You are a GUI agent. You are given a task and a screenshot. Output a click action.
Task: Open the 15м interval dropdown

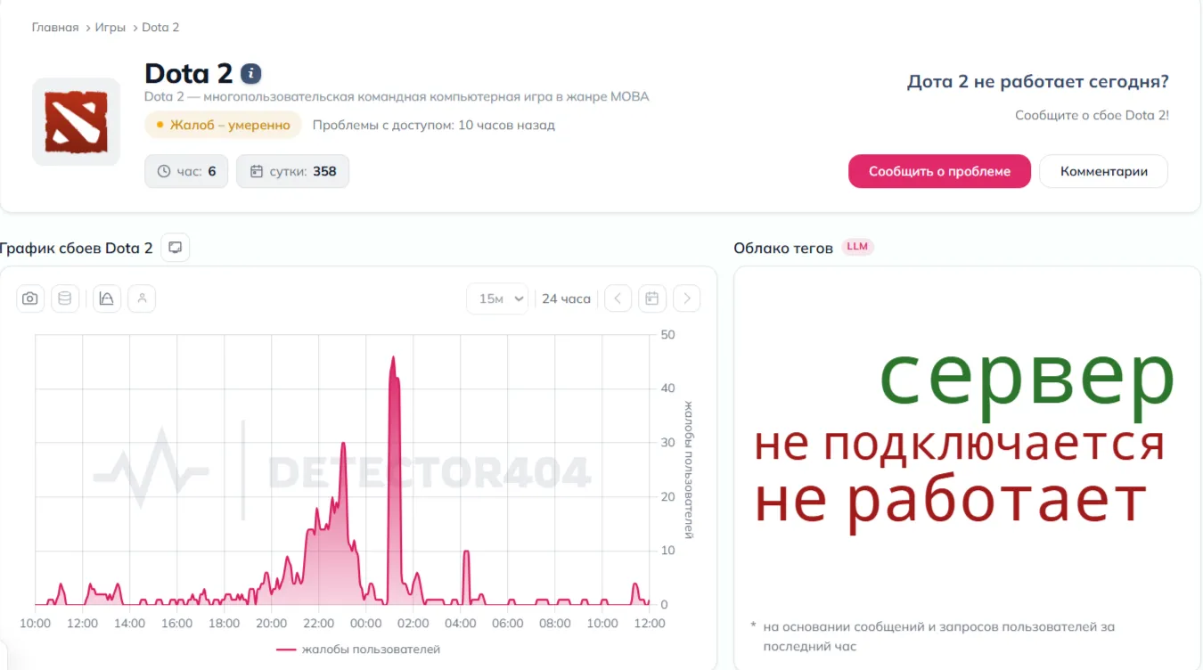498,298
